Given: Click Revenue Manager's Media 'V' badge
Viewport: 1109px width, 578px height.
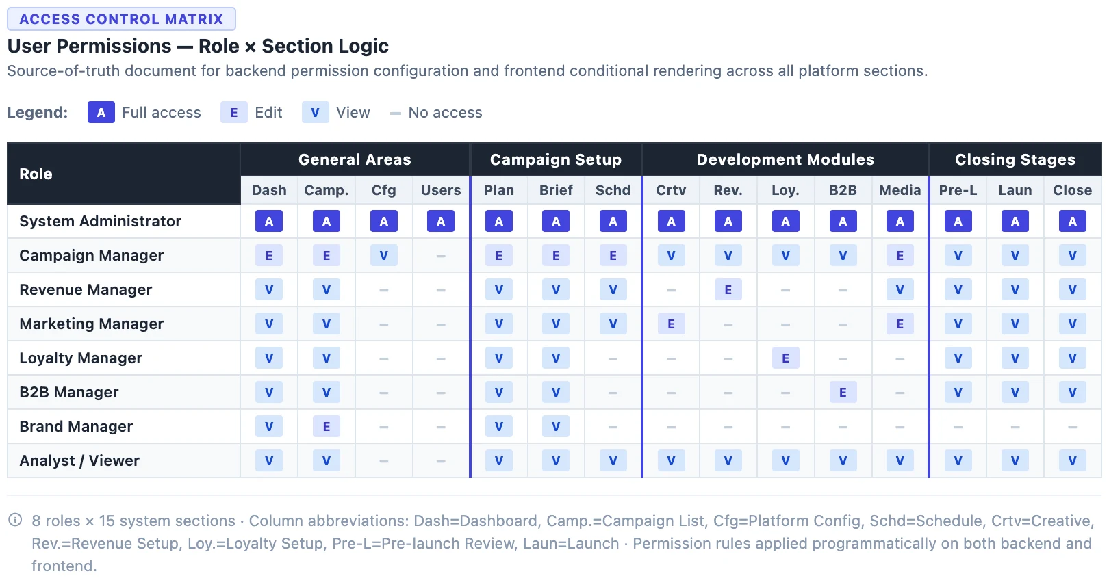Looking at the screenshot, I should (x=900, y=289).
